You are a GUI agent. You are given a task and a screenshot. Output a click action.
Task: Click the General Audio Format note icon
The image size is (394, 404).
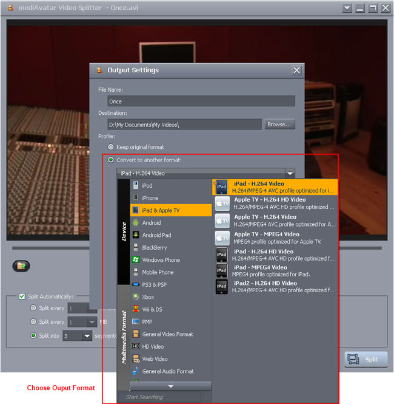136,371
